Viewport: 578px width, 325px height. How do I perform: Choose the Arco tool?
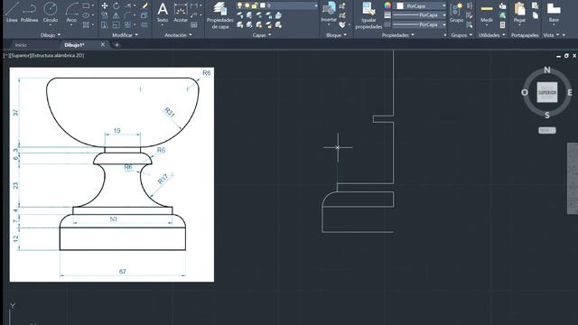click(x=71, y=12)
